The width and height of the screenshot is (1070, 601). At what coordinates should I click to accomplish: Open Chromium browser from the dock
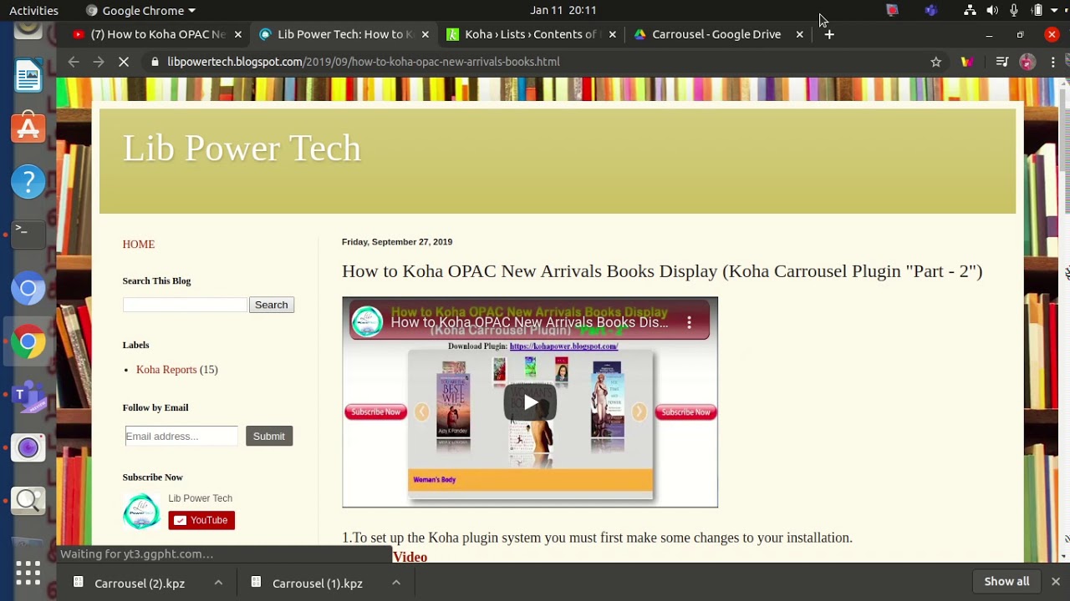click(x=28, y=289)
